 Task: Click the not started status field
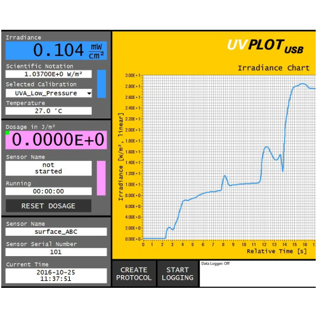click(49, 168)
